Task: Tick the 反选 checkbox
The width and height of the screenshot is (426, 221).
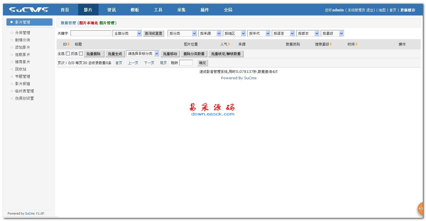Action: click(81, 54)
